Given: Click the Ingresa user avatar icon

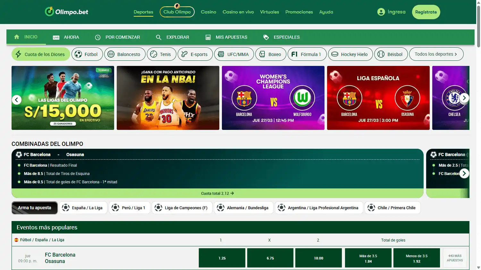Looking at the screenshot, I should coord(381,12).
